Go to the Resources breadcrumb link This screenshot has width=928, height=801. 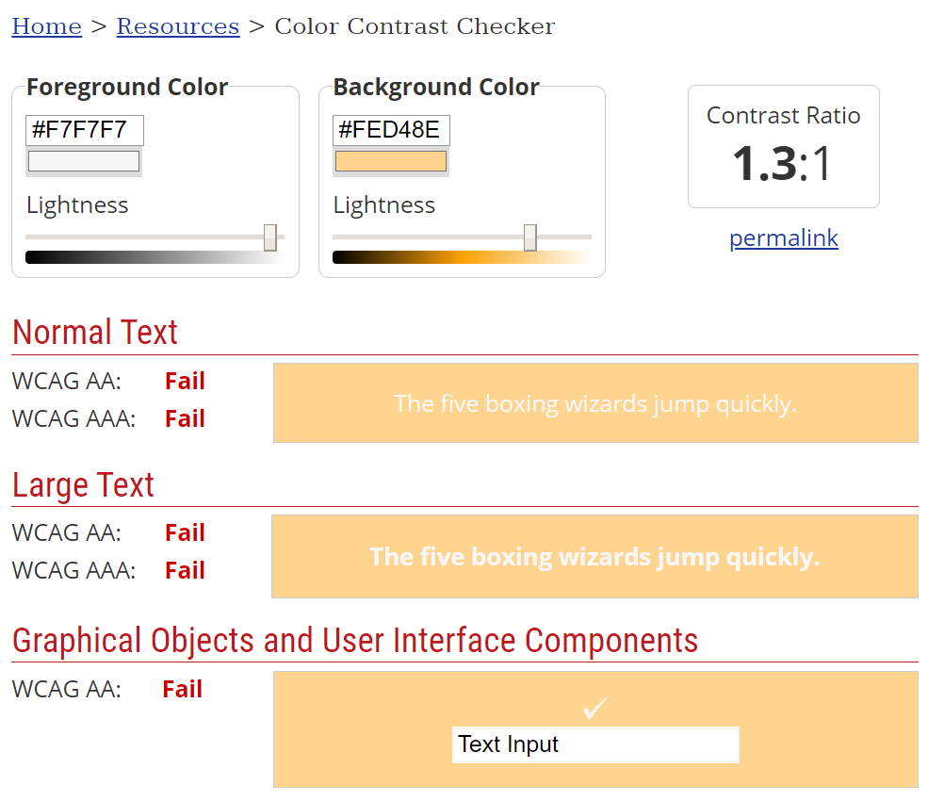click(178, 26)
